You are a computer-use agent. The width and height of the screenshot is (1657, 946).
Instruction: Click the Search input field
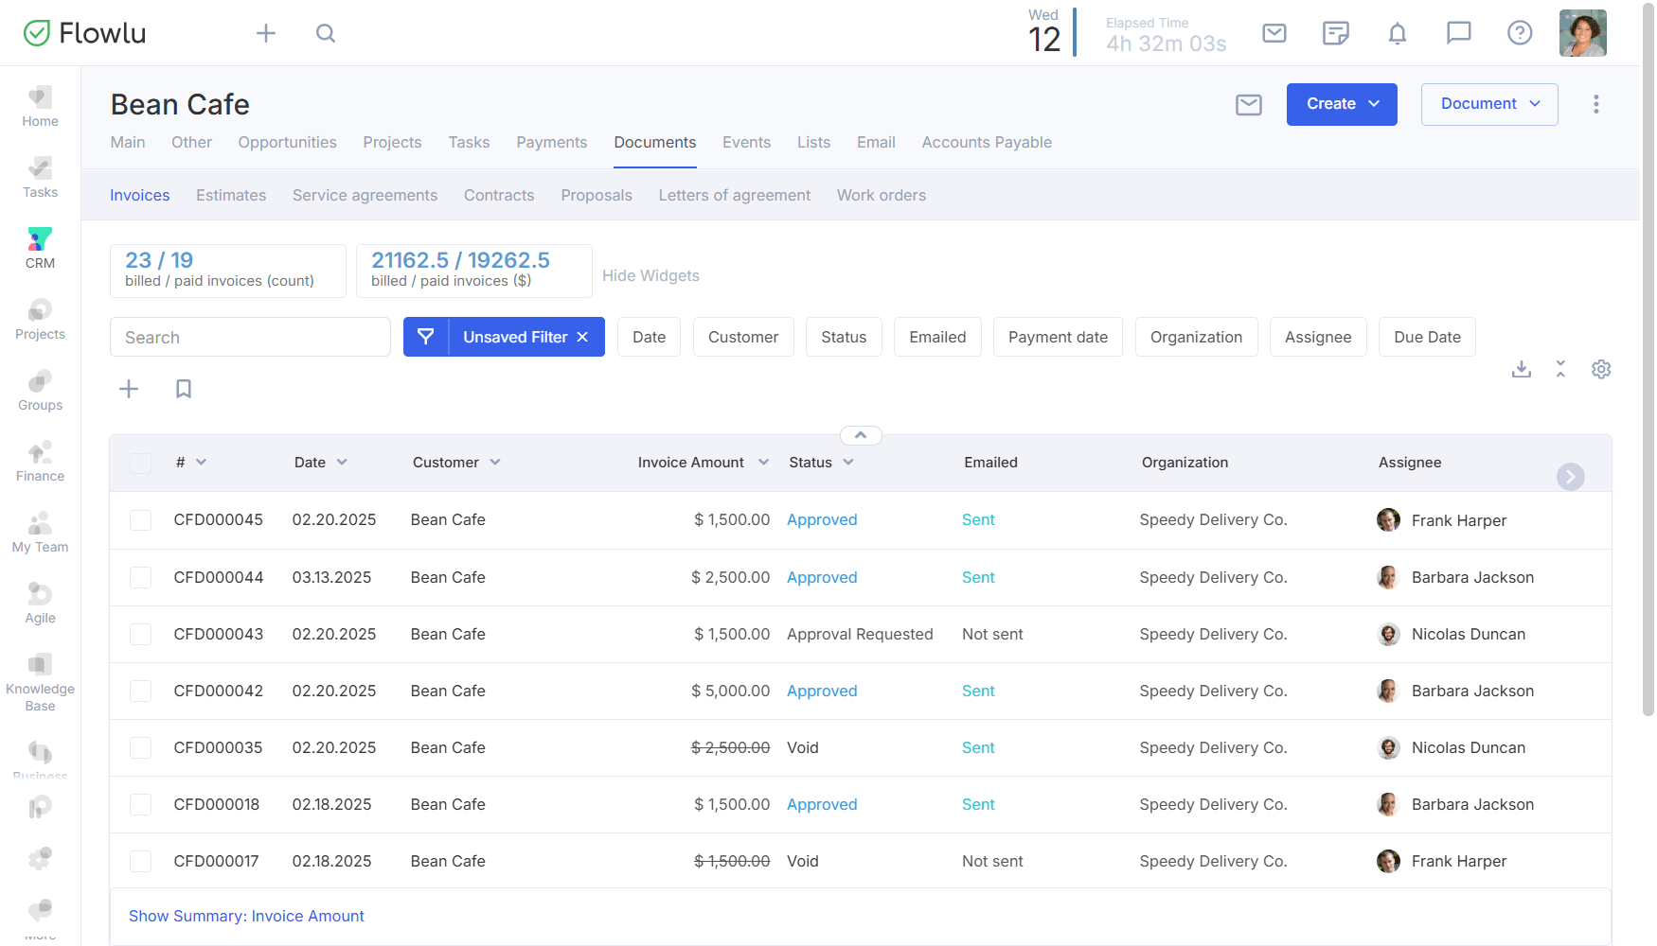(250, 337)
